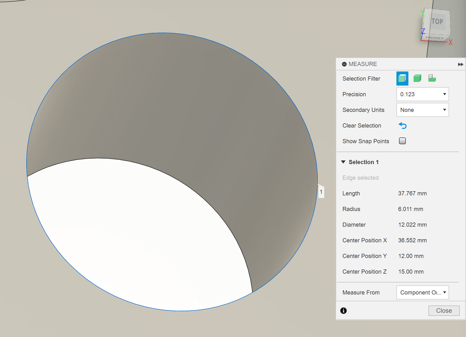The image size is (466, 337).
Task: Click the FRONT face of the ViewCube
Action: tap(434, 38)
